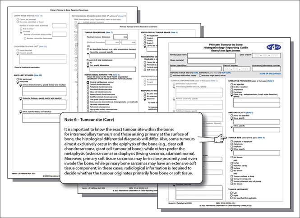Check Immunohistochemistry, specify test(s) and result(s)

point(21,85)
